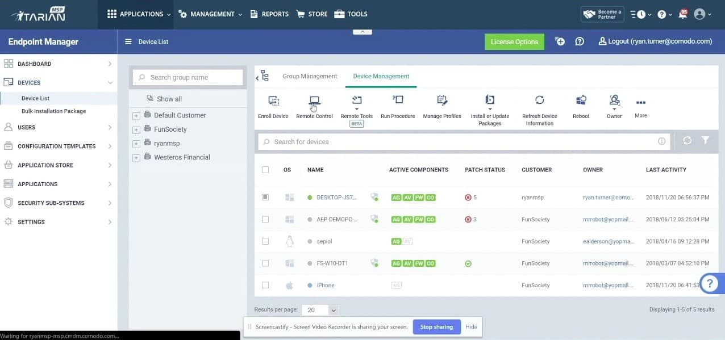This screenshot has width=725, height=340.
Task: Click the Become a Partner handshake button
Action: click(x=602, y=14)
